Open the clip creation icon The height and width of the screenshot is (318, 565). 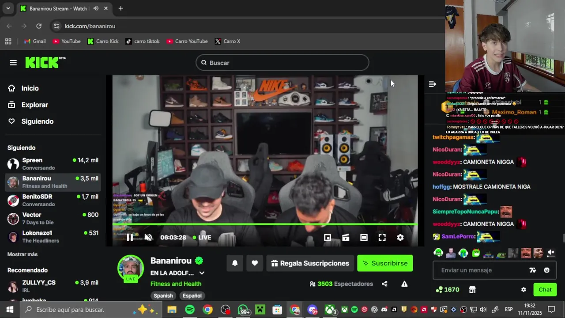[346, 238]
